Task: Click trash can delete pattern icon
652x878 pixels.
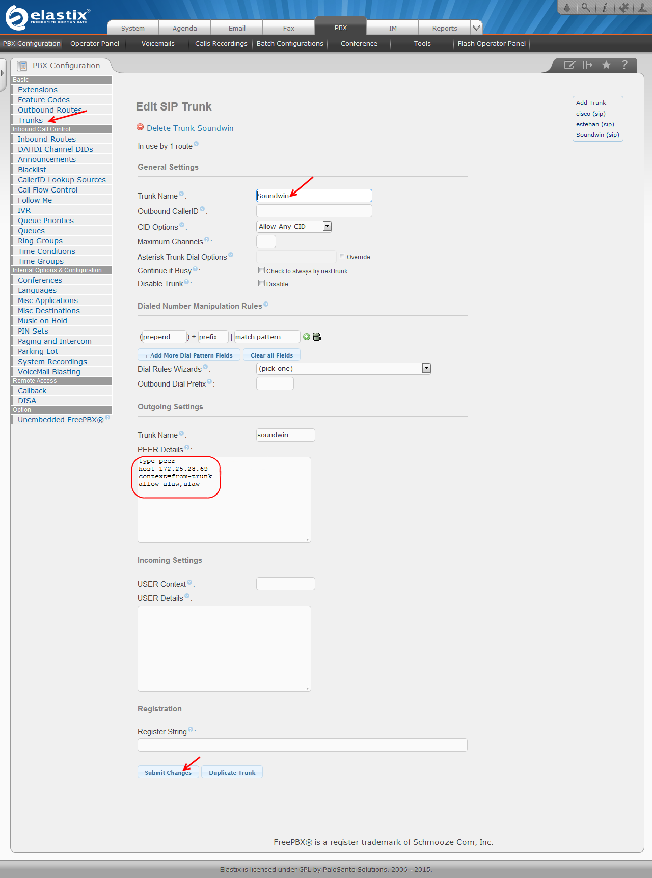Action: pyautogui.click(x=317, y=337)
